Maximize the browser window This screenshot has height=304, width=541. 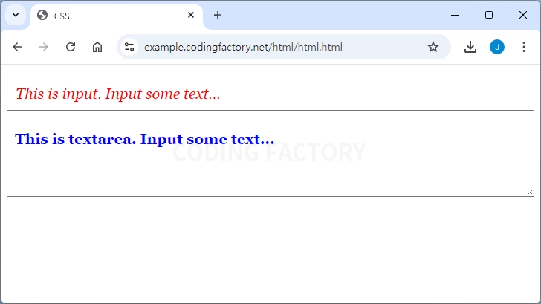[489, 15]
